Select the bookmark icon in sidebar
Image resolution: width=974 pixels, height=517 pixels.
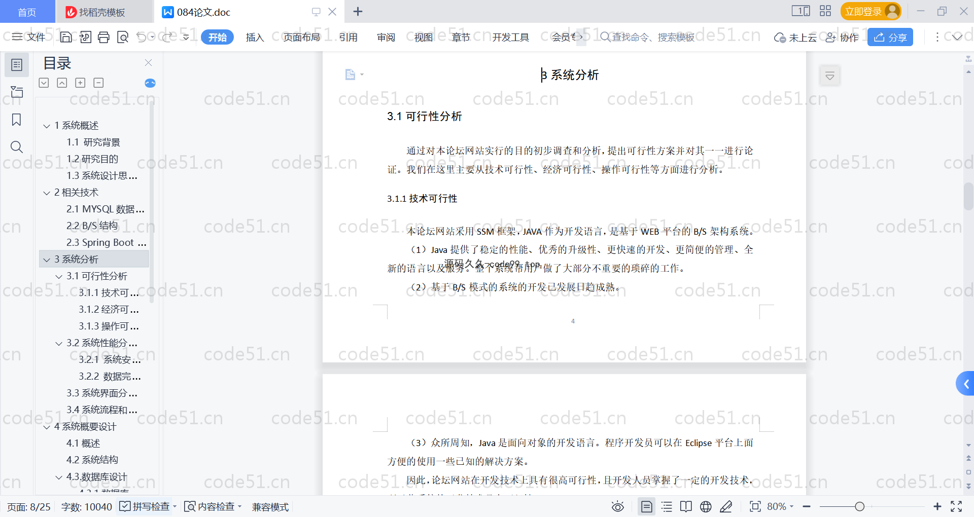point(17,120)
